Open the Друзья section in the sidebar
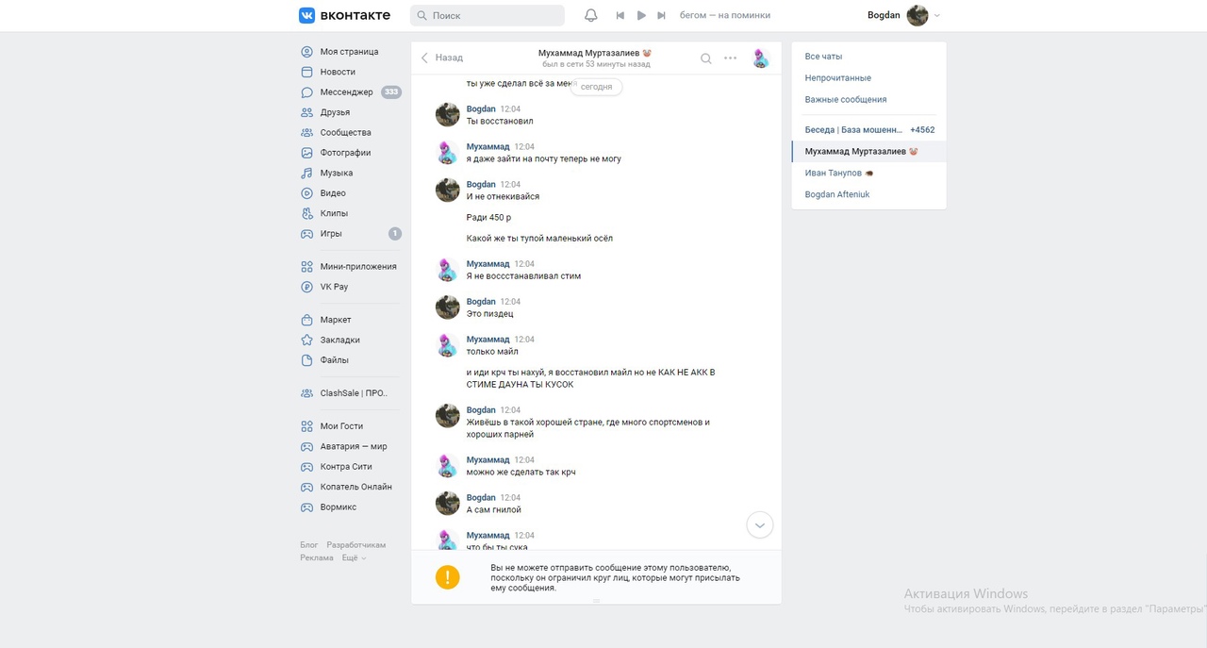This screenshot has height=648, width=1207. 335,112
